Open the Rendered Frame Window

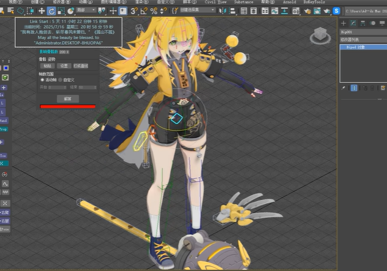tap(317, 11)
